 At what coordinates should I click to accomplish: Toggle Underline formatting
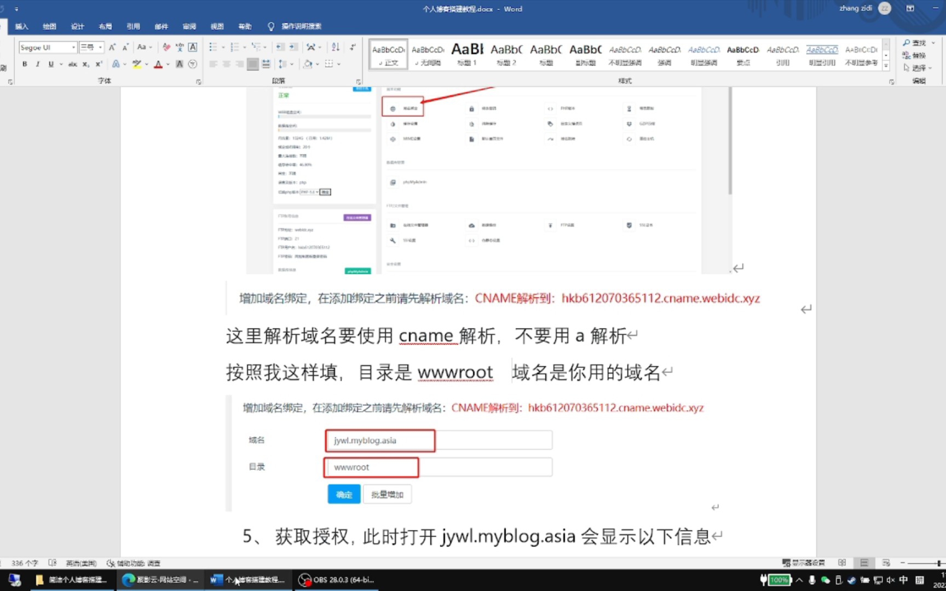51,64
